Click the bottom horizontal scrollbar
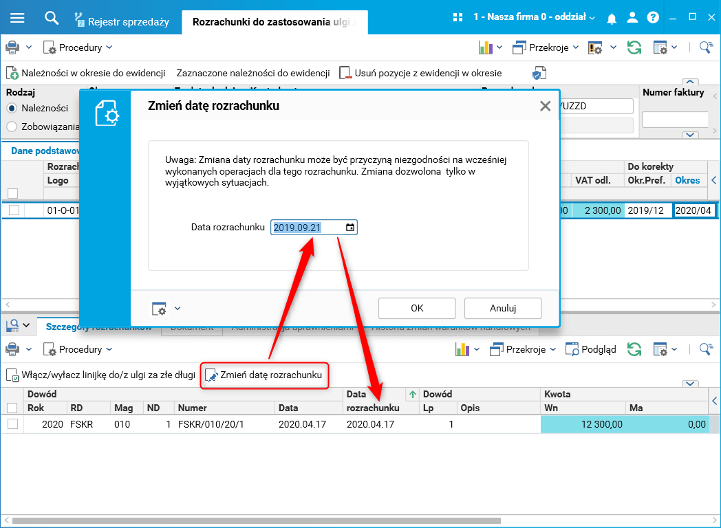This screenshot has width=721, height=528. pos(256,520)
